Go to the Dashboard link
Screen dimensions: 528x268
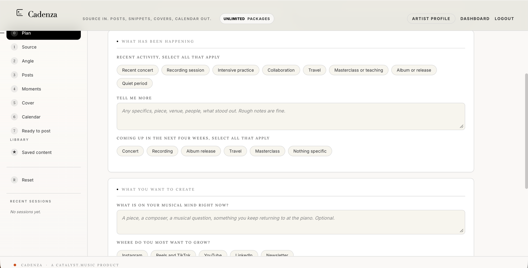click(475, 19)
